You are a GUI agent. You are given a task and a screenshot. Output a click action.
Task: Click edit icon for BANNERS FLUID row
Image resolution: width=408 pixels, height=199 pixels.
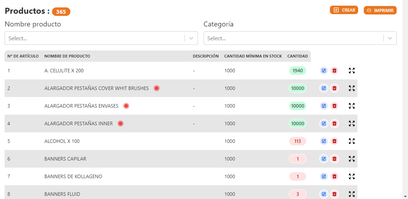coord(324,194)
